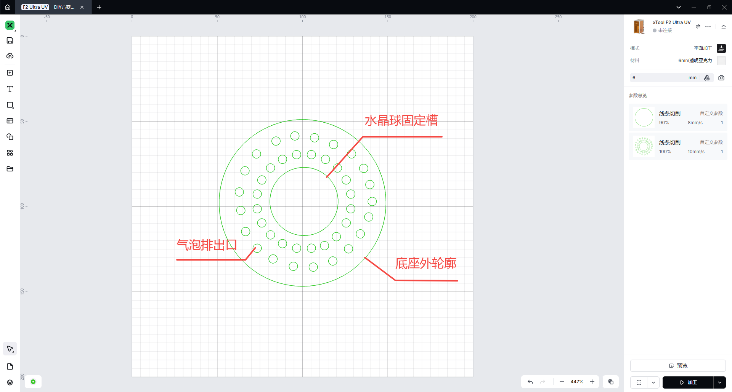Open the Shape tool

click(x=10, y=105)
